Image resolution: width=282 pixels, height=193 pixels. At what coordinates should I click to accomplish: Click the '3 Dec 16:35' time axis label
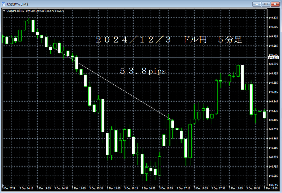click(149, 188)
